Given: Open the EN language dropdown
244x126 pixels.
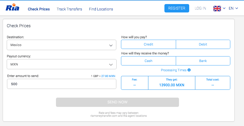Looking at the screenshot, I should (233, 8).
